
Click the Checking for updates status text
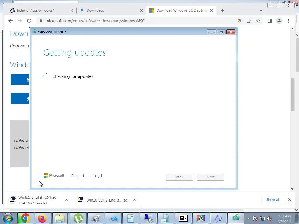[73, 76]
